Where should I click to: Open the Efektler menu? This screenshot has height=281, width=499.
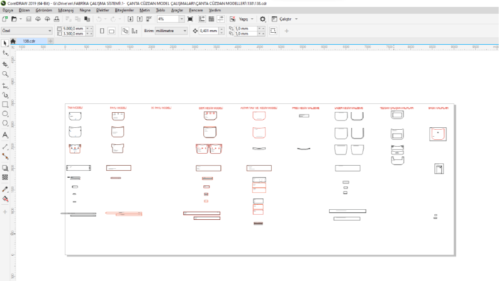click(x=103, y=10)
